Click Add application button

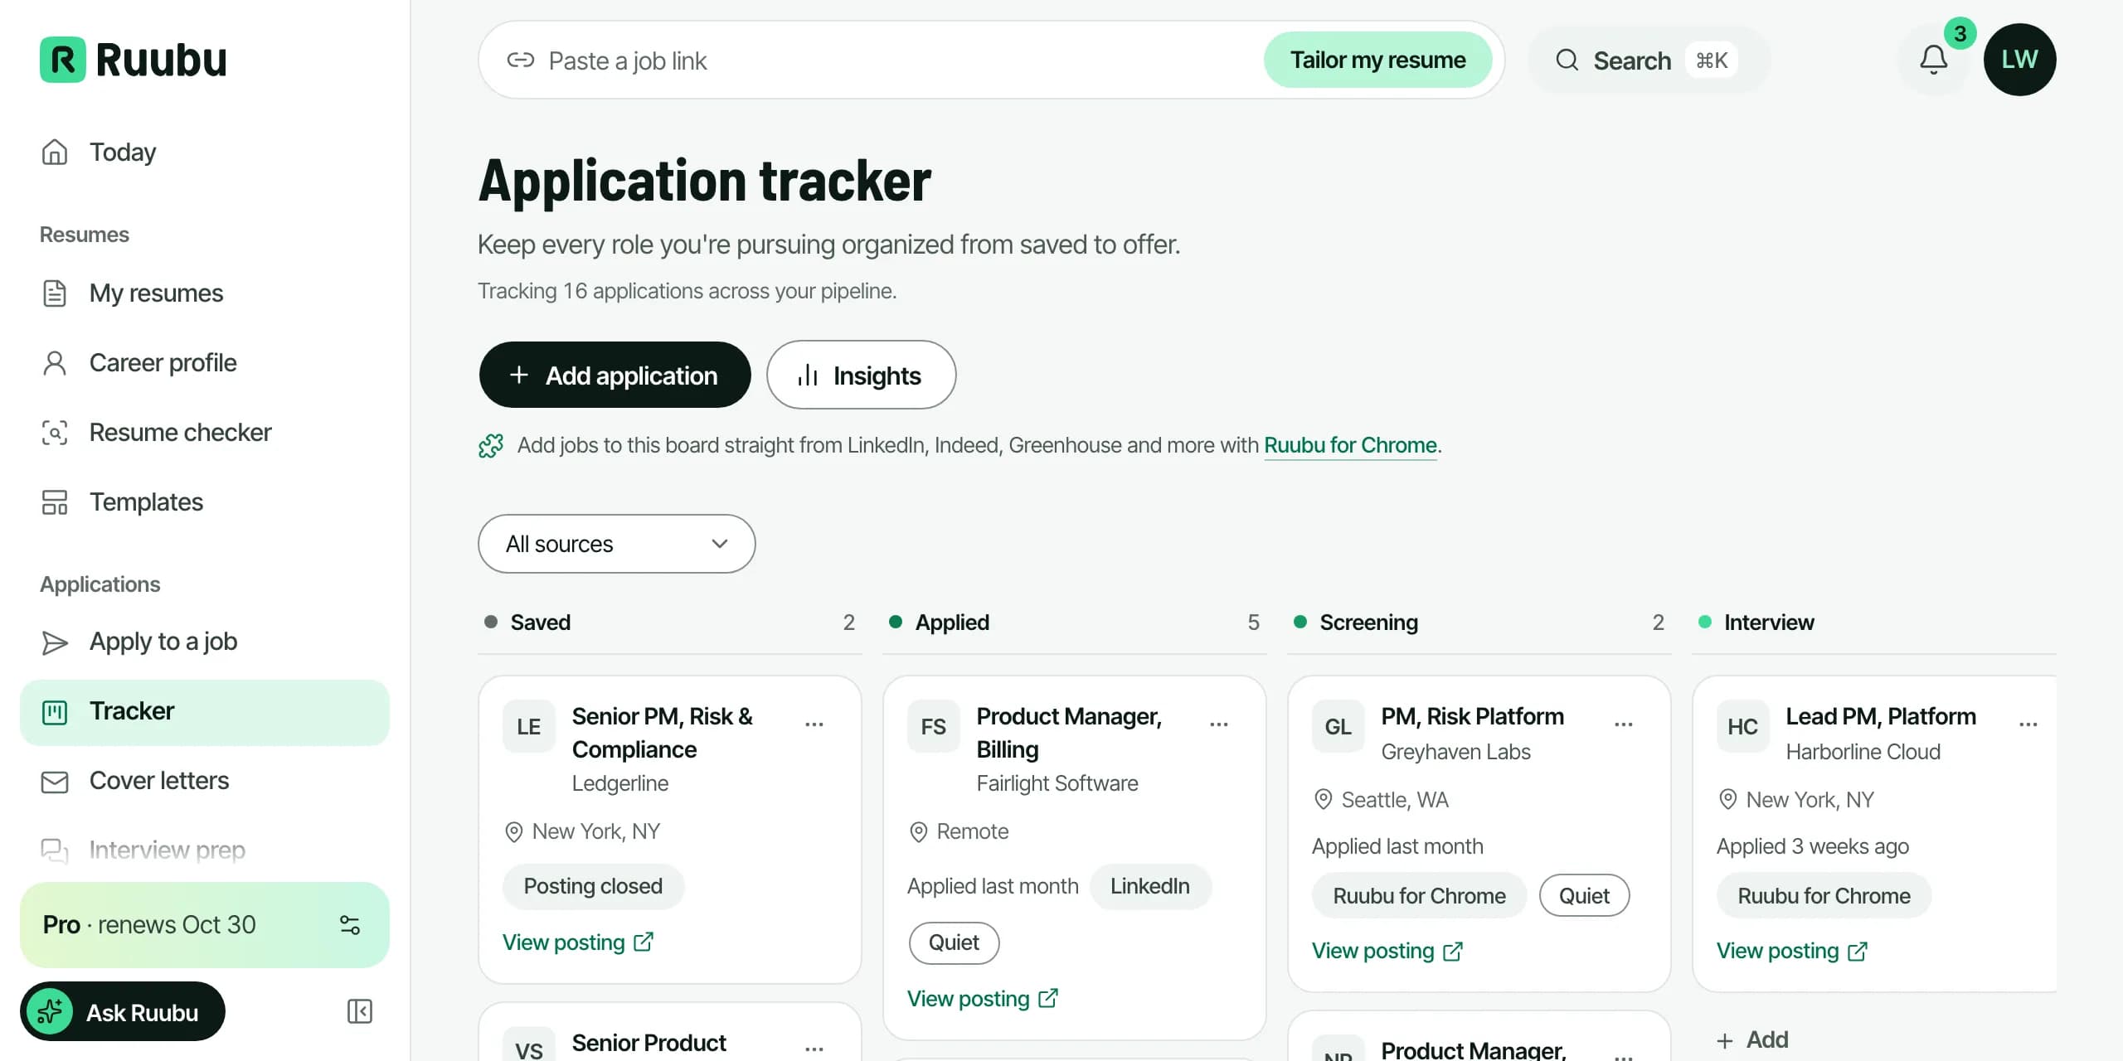pos(615,375)
